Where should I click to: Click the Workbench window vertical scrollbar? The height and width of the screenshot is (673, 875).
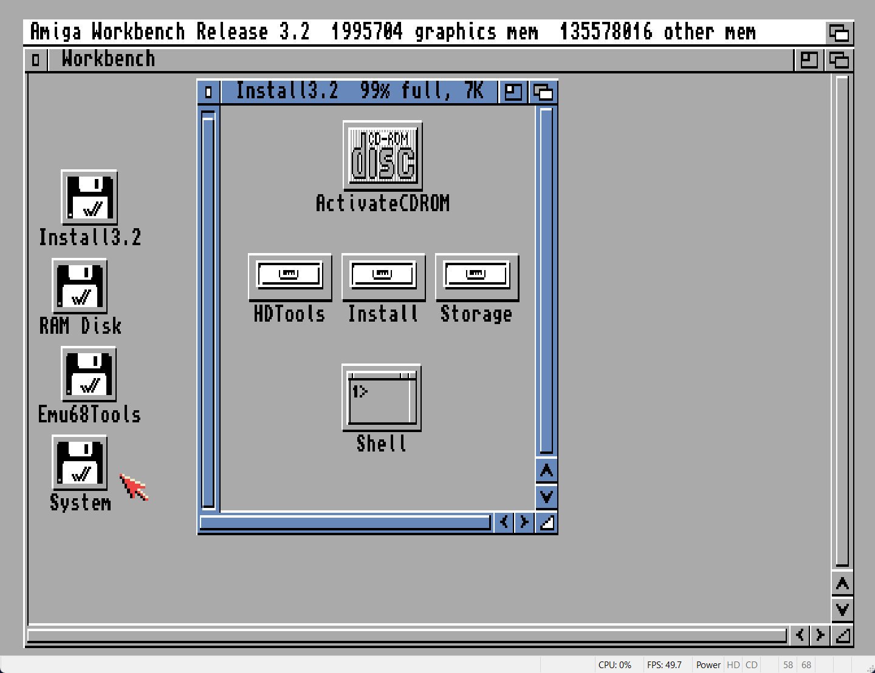842,322
